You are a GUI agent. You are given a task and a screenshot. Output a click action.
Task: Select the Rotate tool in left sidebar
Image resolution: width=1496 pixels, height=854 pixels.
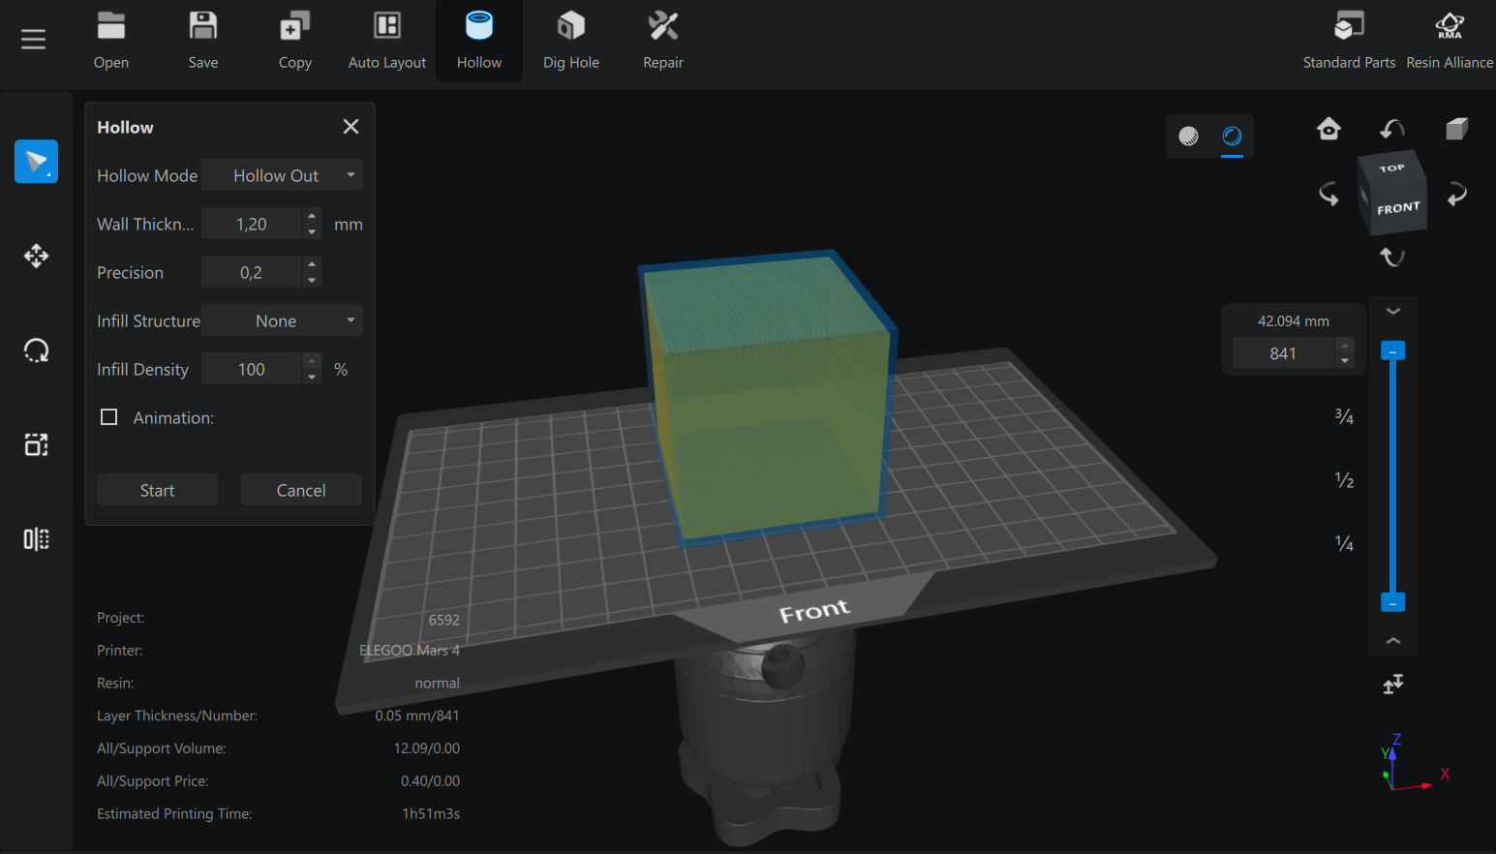click(36, 351)
